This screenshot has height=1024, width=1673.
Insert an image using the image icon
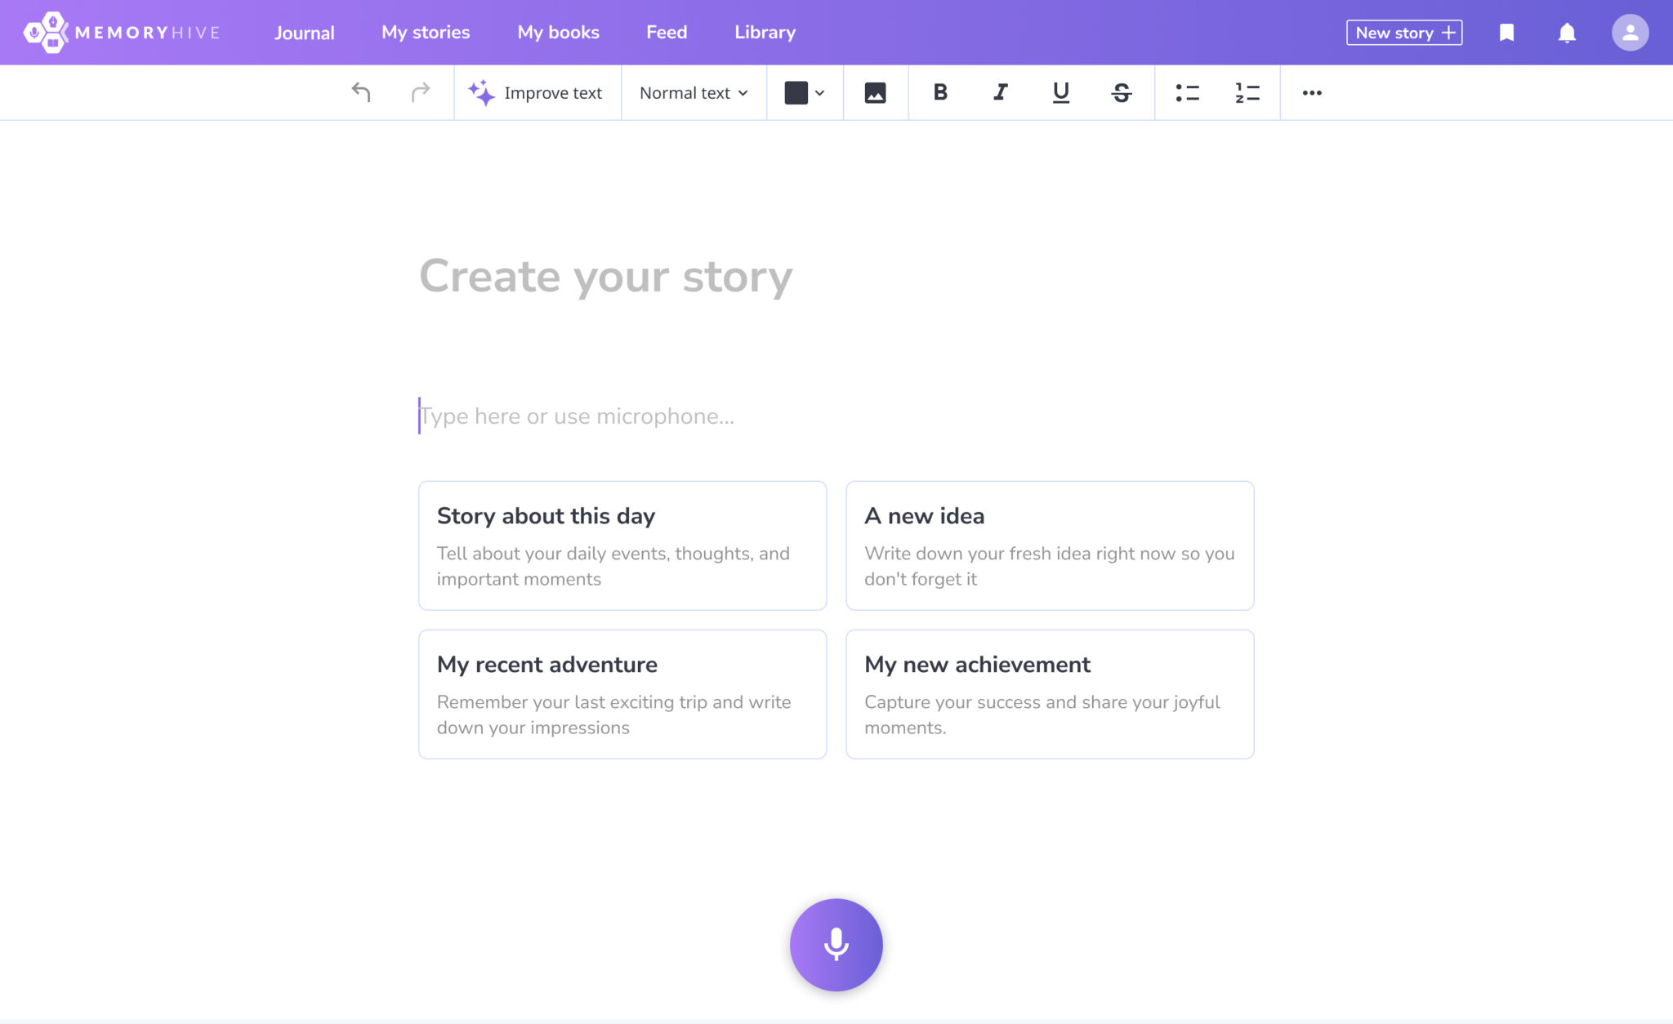tap(875, 92)
